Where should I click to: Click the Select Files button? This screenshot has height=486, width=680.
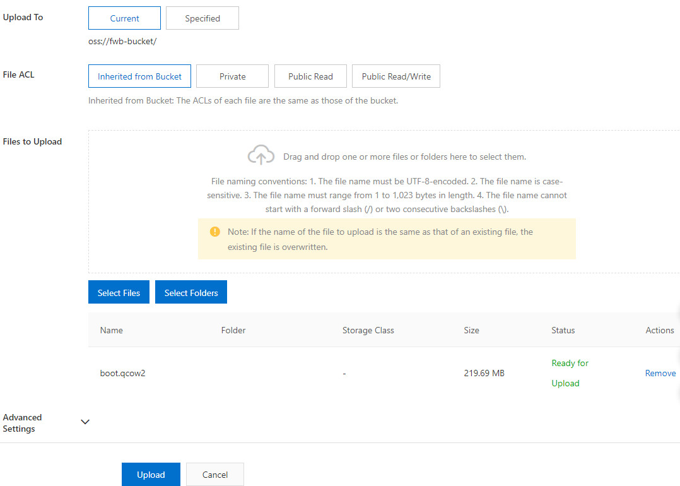click(x=119, y=292)
